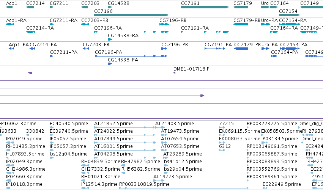Click the Uro-PA protein label

[x=269, y=45]
